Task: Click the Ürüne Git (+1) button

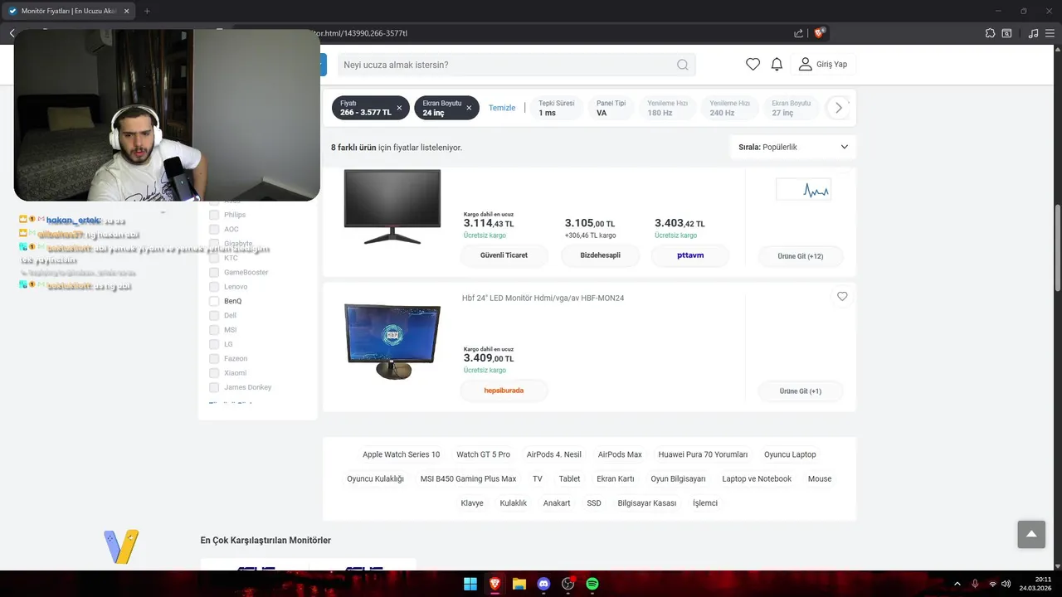Action: (801, 391)
